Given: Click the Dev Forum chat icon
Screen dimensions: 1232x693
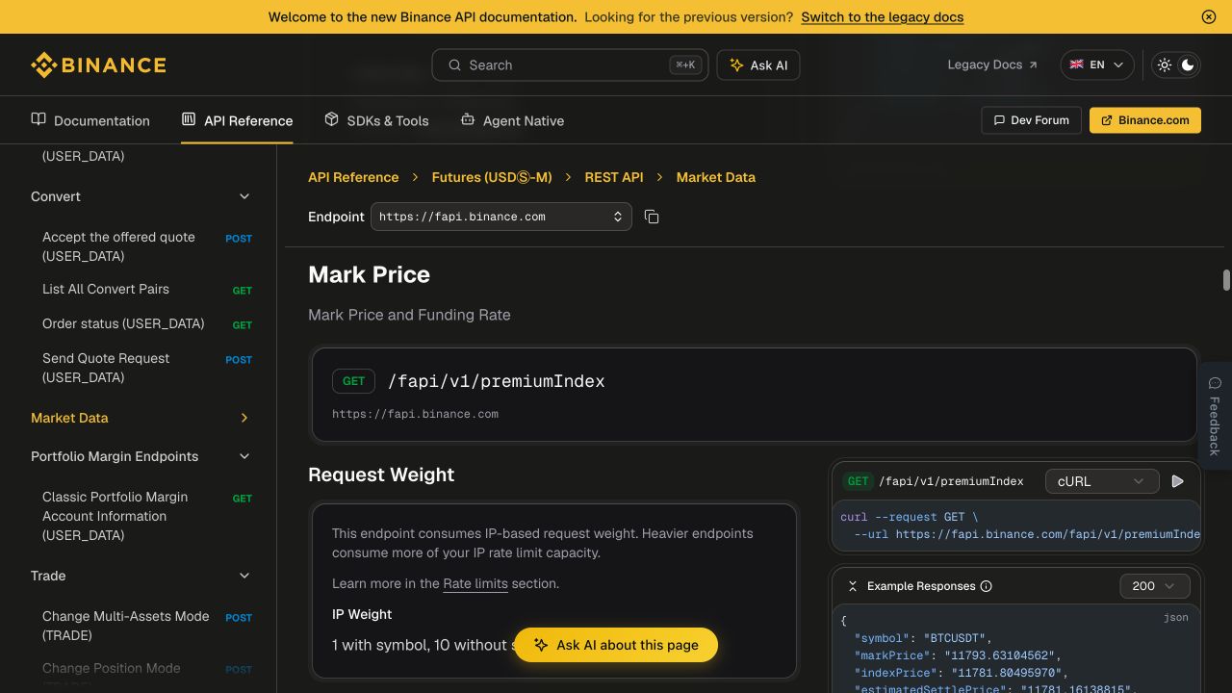Looking at the screenshot, I should pyautogui.click(x=999, y=120).
